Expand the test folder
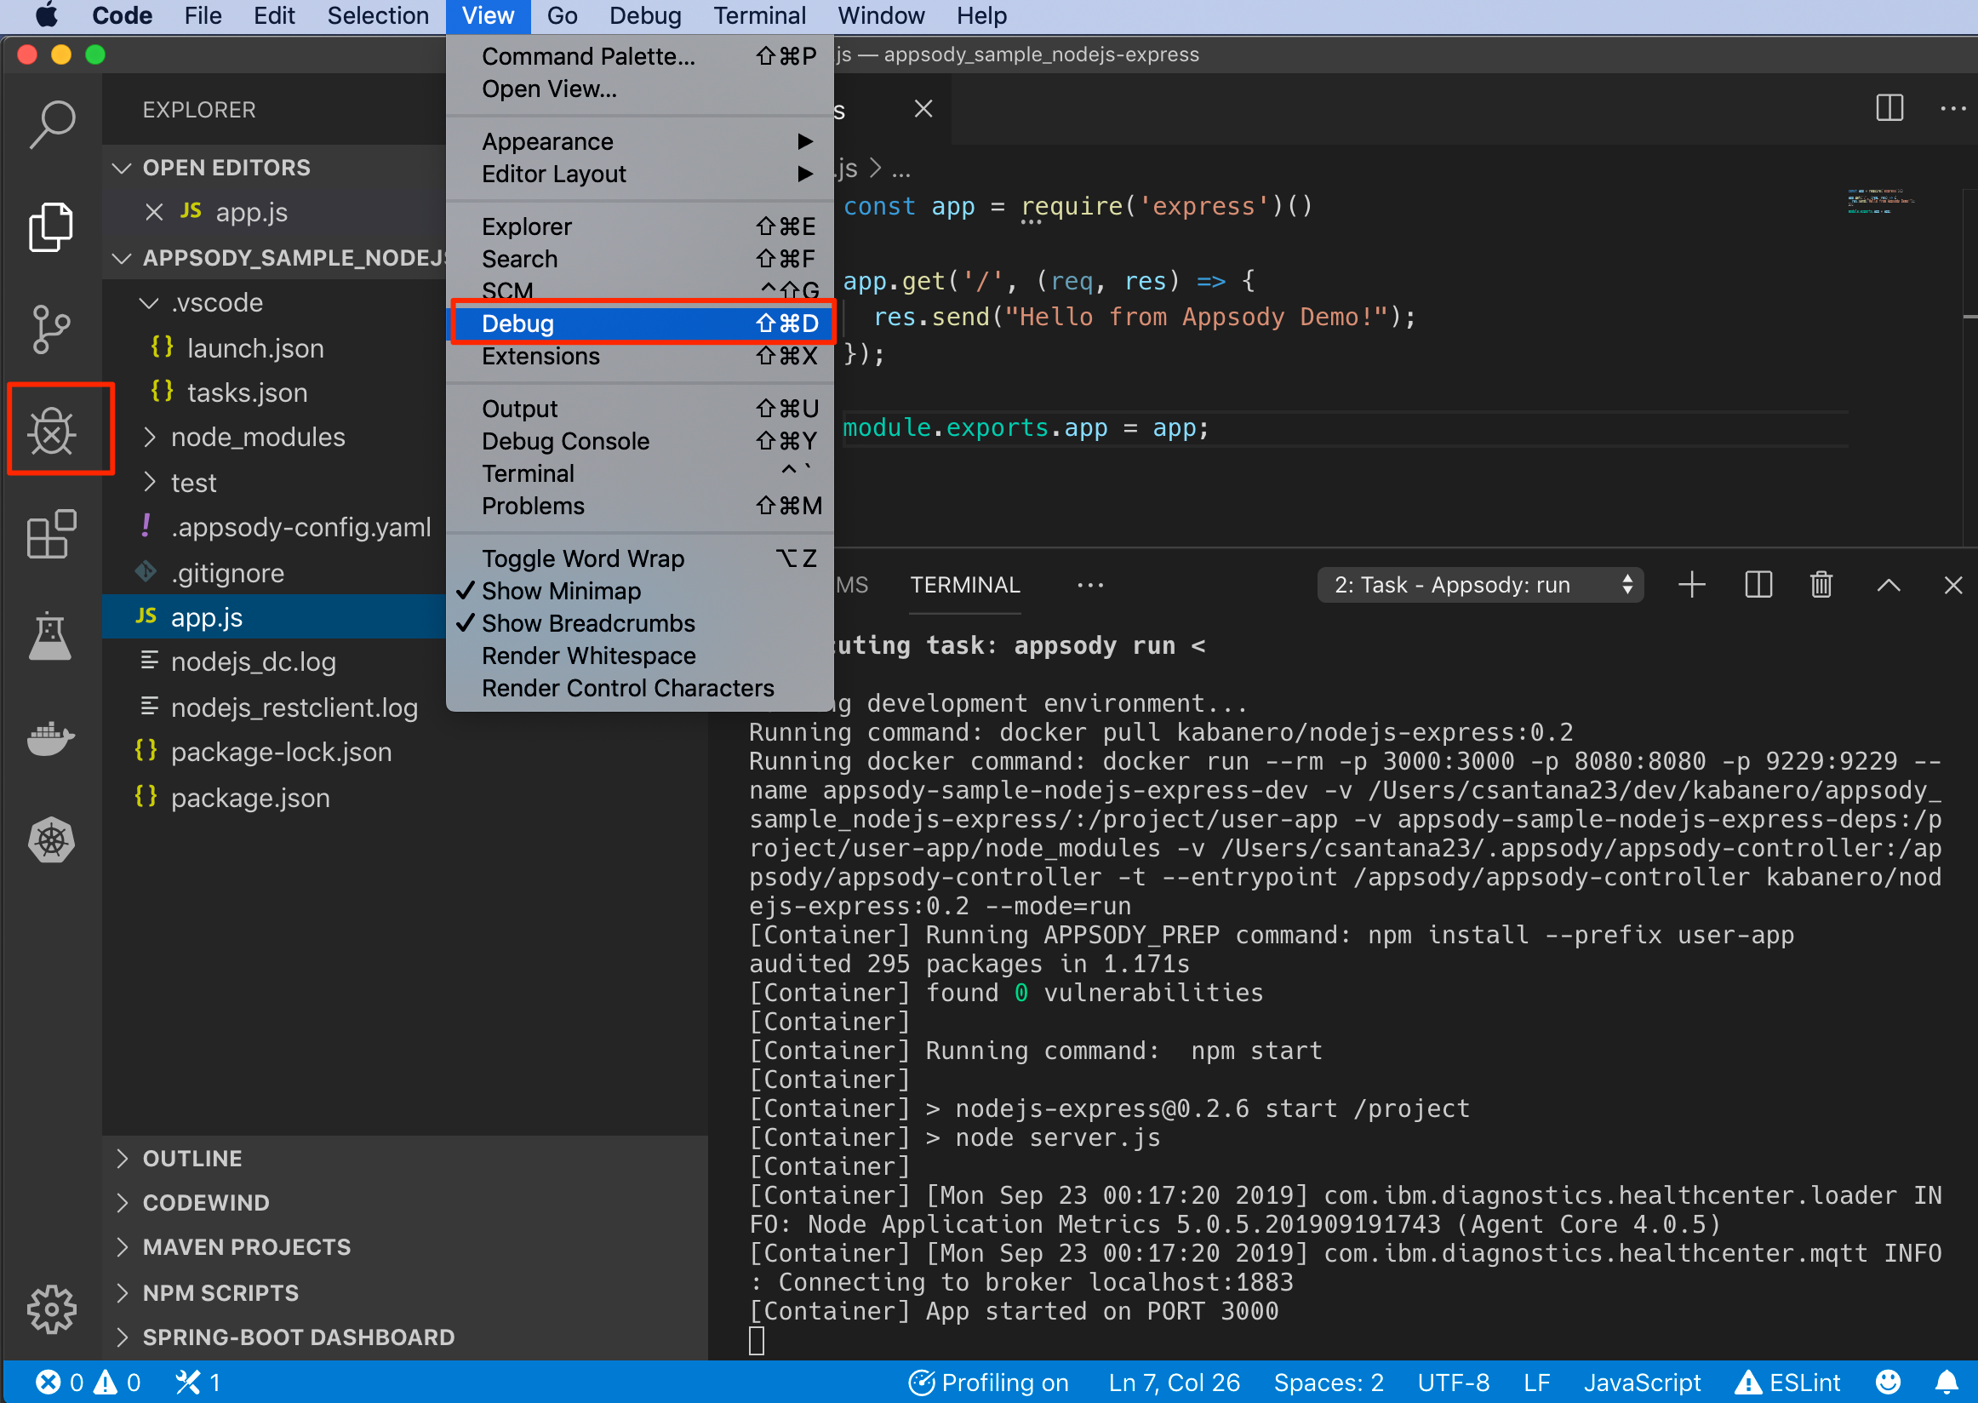This screenshot has width=1978, height=1403. click(x=150, y=482)
